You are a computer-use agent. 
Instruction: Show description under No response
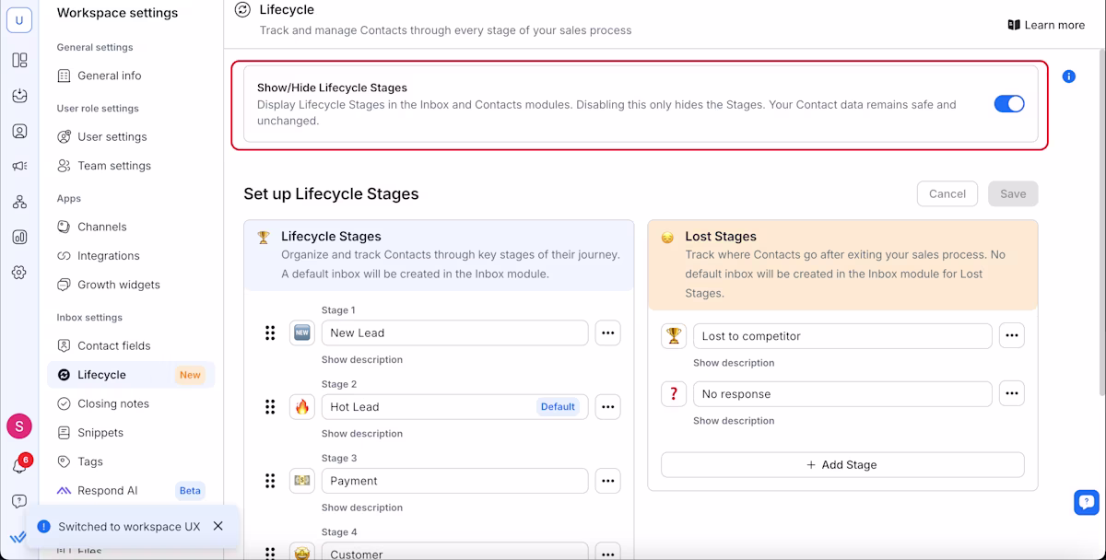[734, 420]
